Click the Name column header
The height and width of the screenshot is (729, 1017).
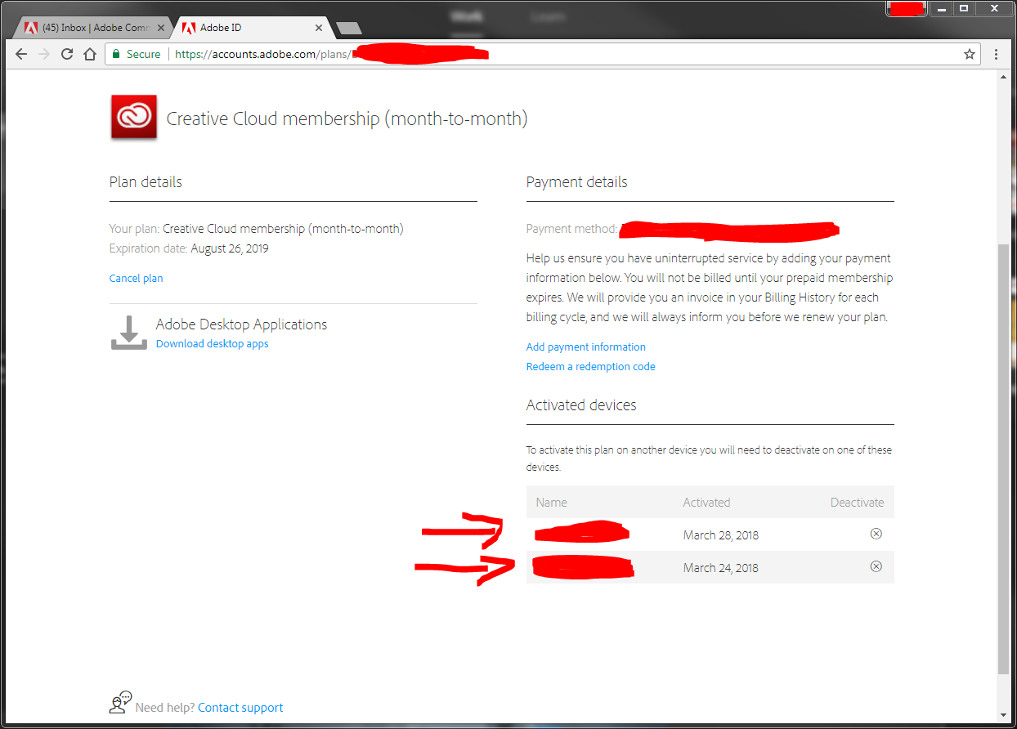(552, 503)
